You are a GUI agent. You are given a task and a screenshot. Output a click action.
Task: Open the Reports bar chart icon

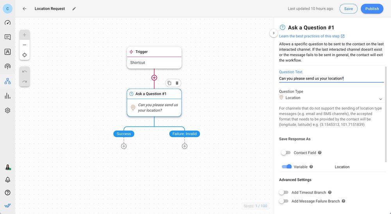tap(7, 96)
